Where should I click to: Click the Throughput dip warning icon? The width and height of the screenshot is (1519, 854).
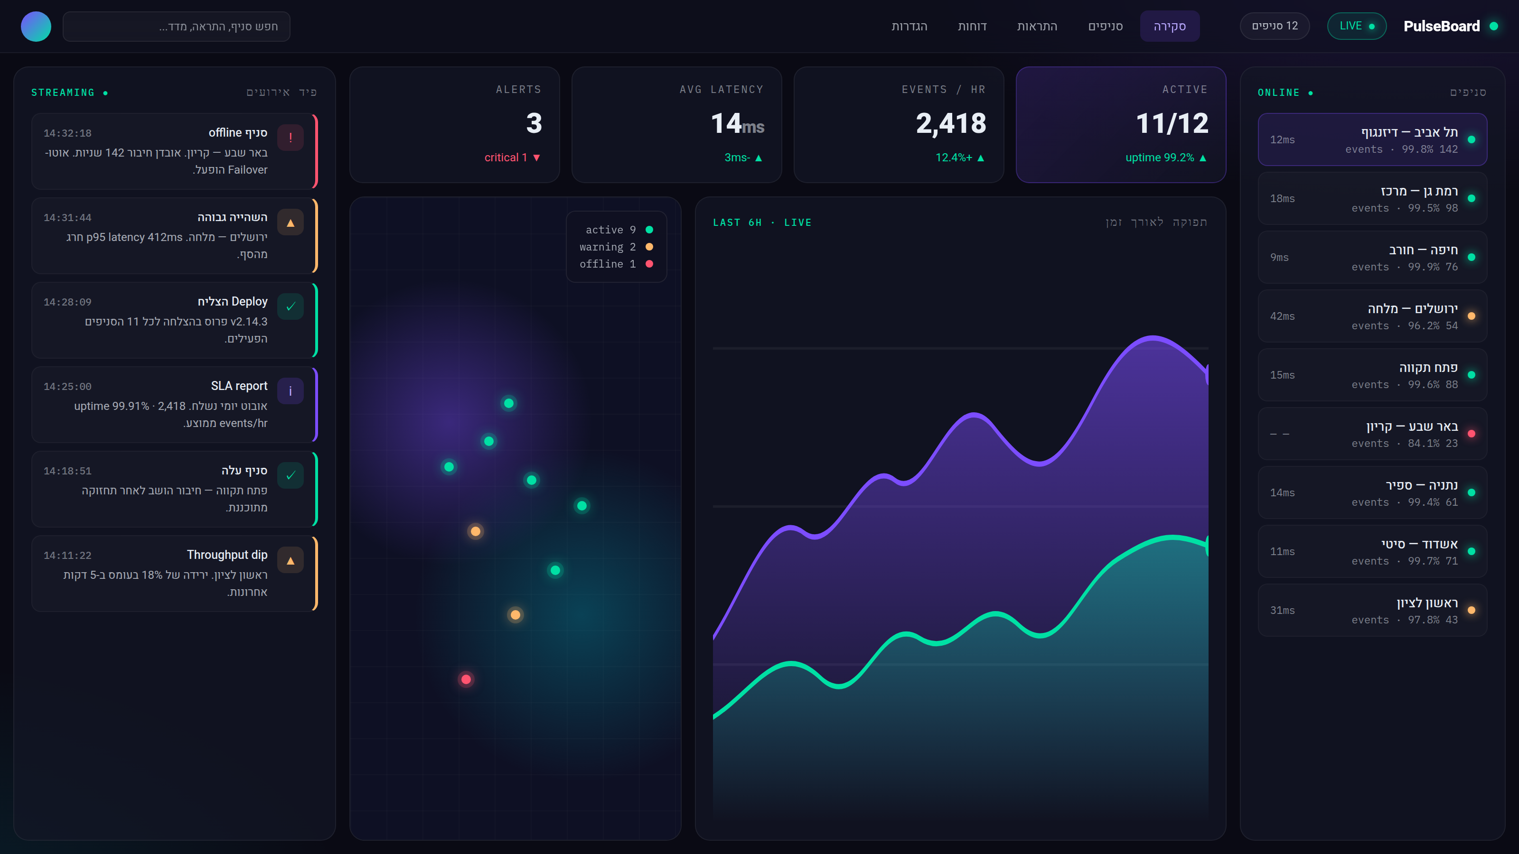point(290,560)
